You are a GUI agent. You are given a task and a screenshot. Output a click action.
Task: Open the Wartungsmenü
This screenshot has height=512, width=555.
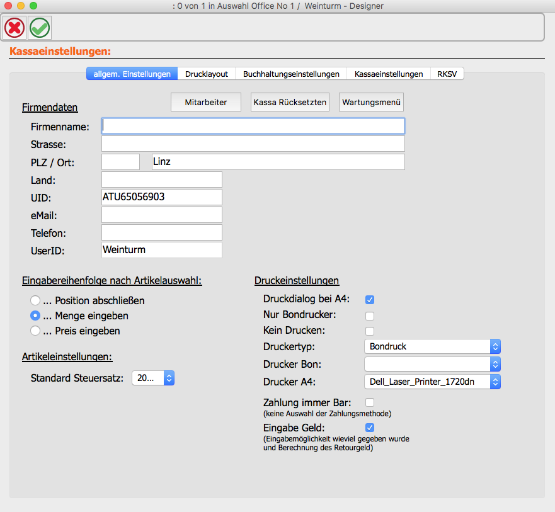371,101
